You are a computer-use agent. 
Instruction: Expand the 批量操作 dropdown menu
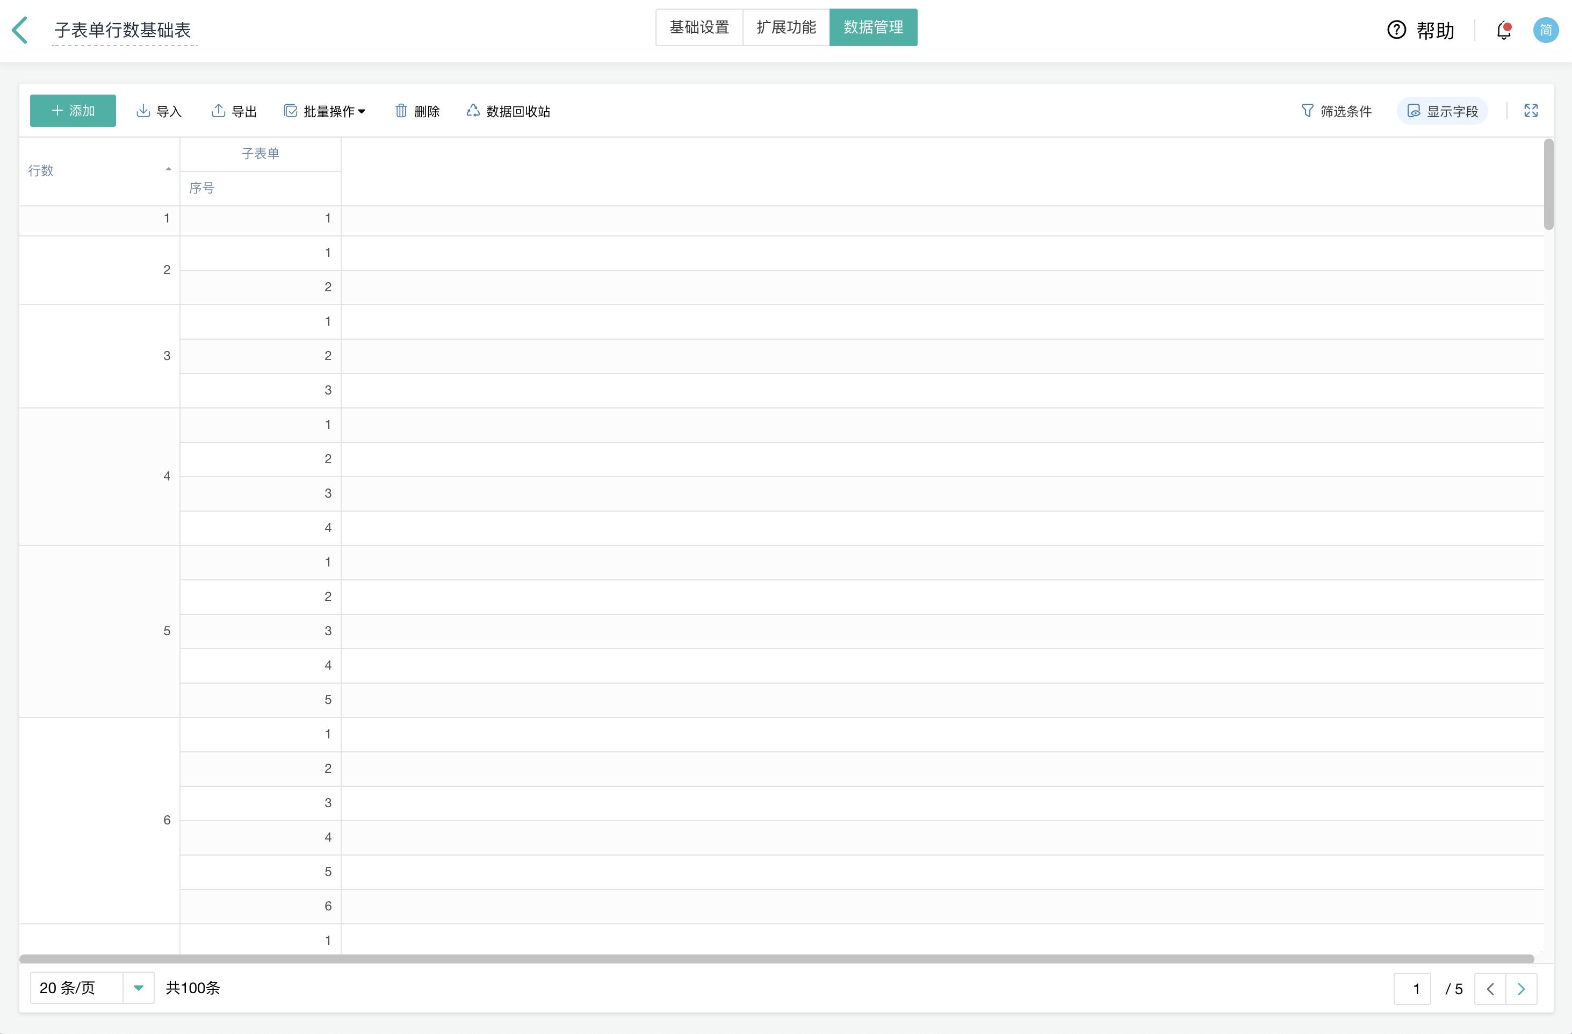[x=325, y=111]
